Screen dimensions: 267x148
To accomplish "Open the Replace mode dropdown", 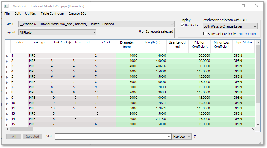I will click(x=189, y=136).
